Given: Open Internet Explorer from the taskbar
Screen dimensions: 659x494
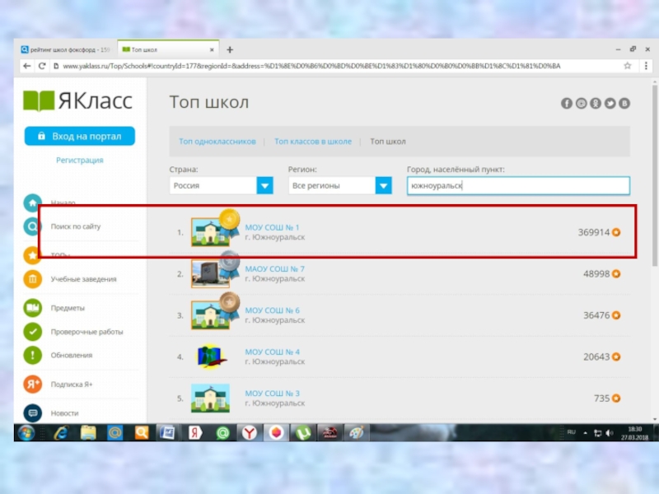Looking at the screenshot, I should click(59, 432).
